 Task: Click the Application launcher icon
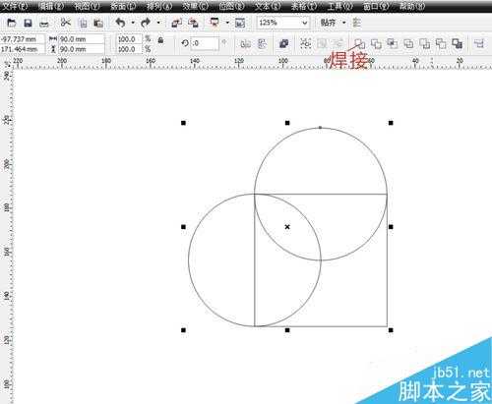click(215, 23)
